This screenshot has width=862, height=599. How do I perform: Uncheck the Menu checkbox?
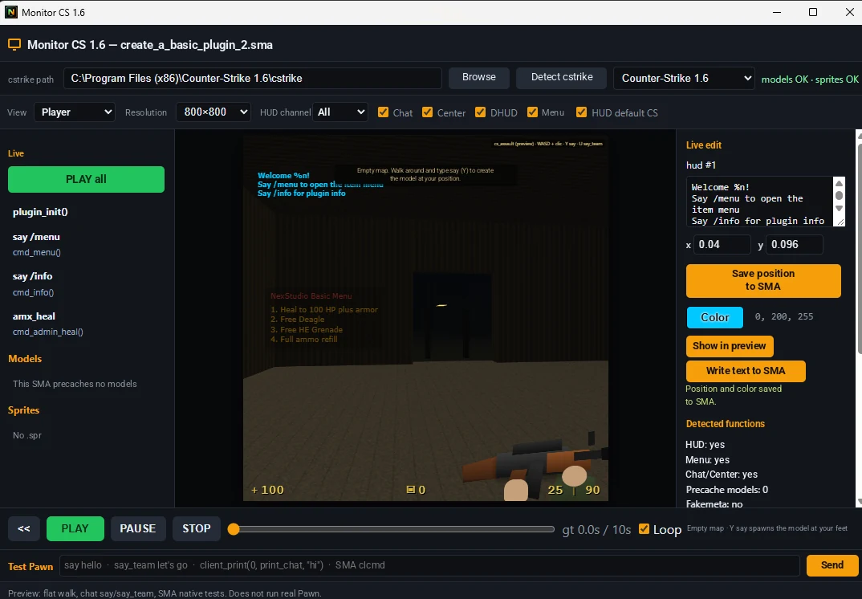click(532, 112)
